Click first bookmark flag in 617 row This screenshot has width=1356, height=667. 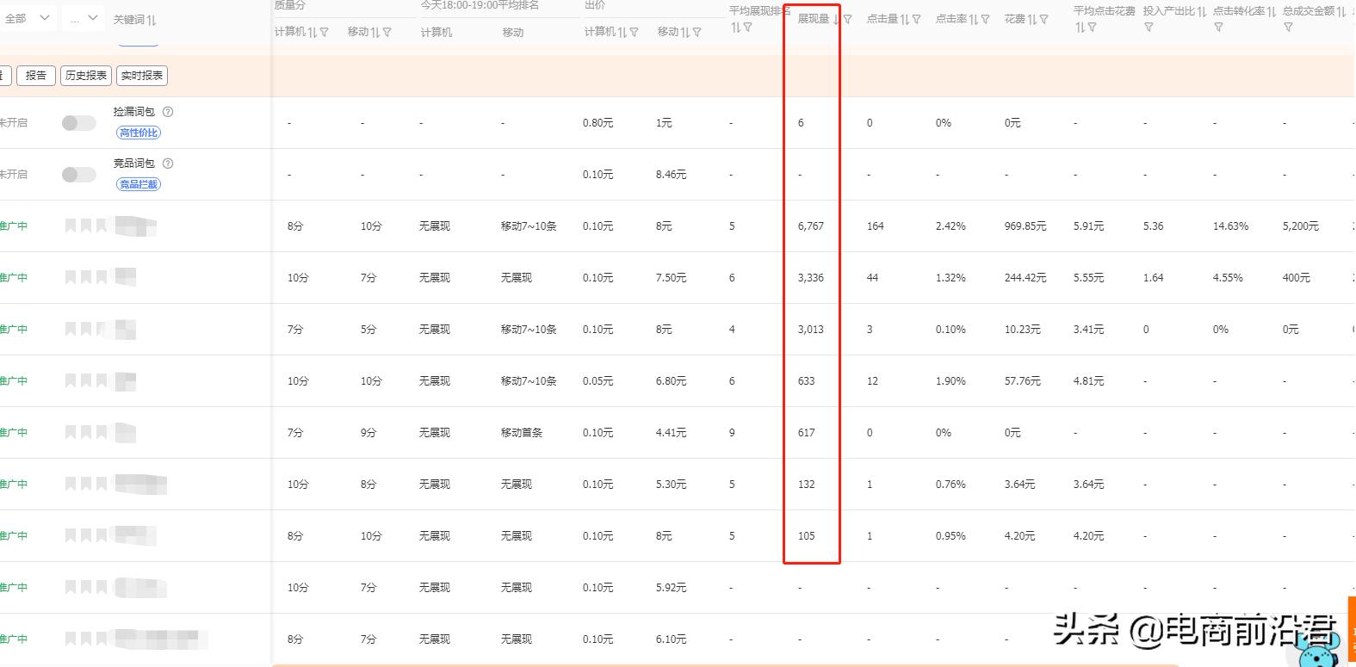point(71,432)
